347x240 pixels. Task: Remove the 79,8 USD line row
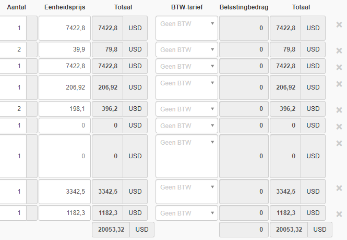pyautogui.click(x=339, y=50)
